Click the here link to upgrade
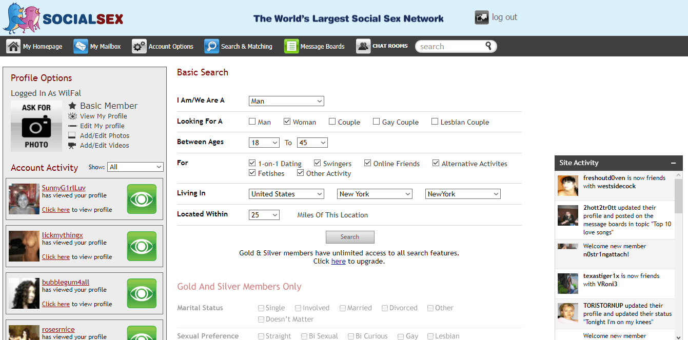 (339, 261)
